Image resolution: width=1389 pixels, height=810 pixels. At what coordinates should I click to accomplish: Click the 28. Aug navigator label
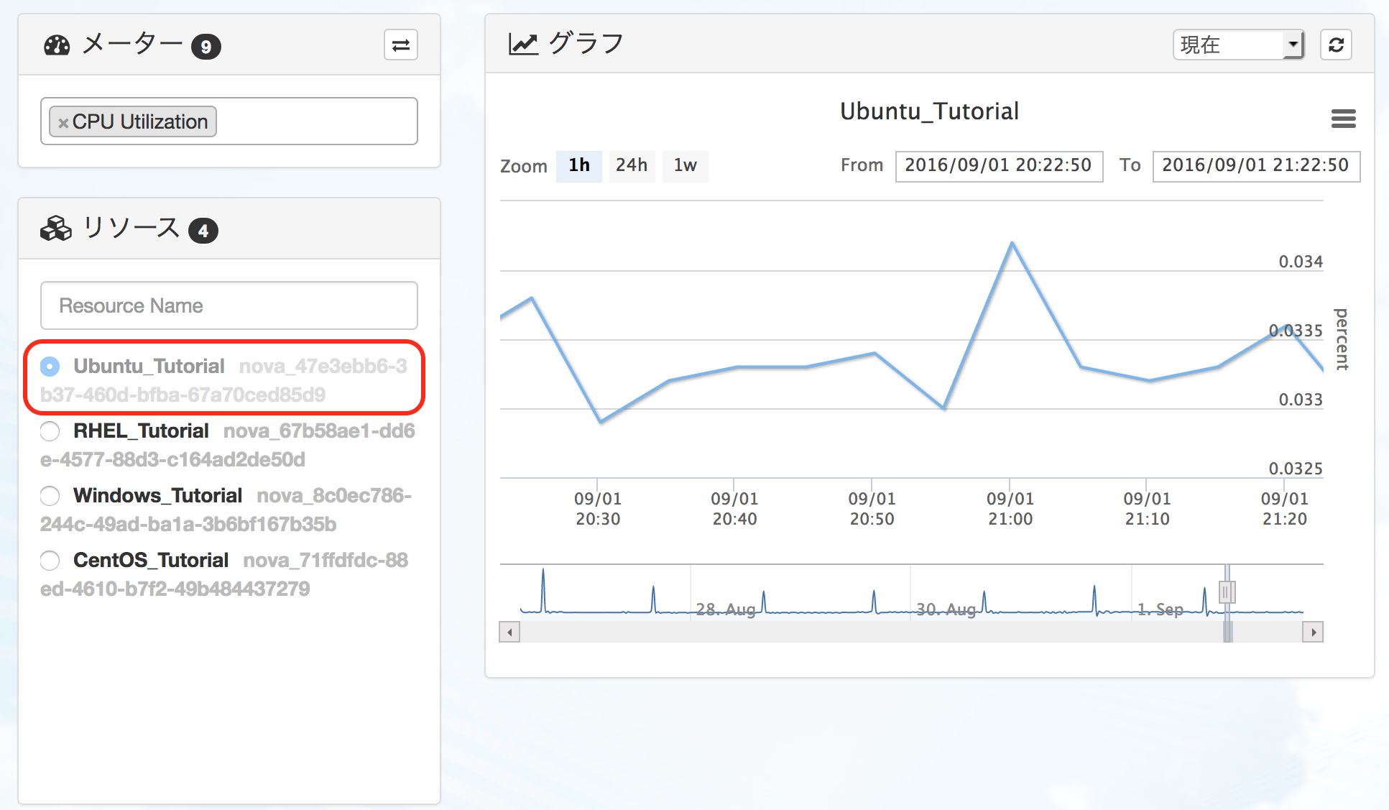click(726, 609)
